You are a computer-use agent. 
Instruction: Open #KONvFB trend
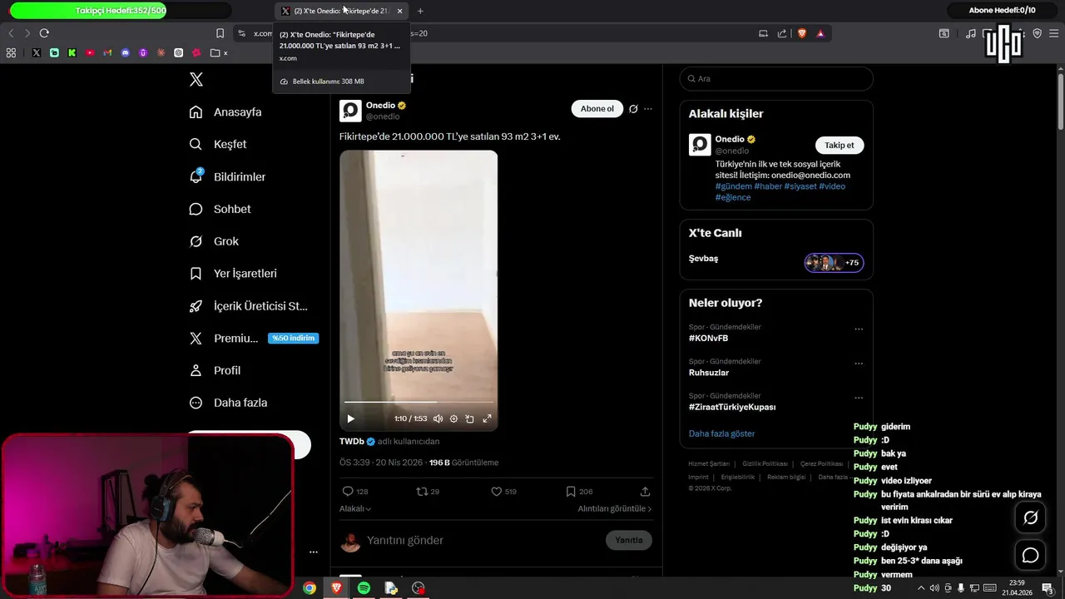[x=708, y=339]
